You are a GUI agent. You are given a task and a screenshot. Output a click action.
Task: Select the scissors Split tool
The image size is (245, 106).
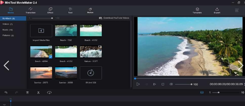coord(38,92)
